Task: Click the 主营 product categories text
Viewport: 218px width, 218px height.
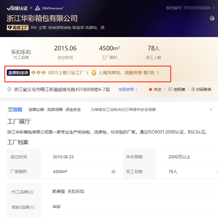Action: tap(71, 28)
